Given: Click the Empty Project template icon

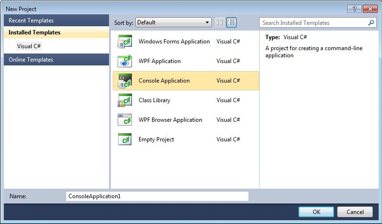Looking at the screenshot, I should click(125, 139).
